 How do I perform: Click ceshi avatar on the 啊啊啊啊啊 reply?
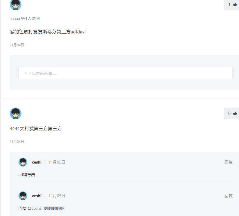pyautogui.click(x=23, y=196)
